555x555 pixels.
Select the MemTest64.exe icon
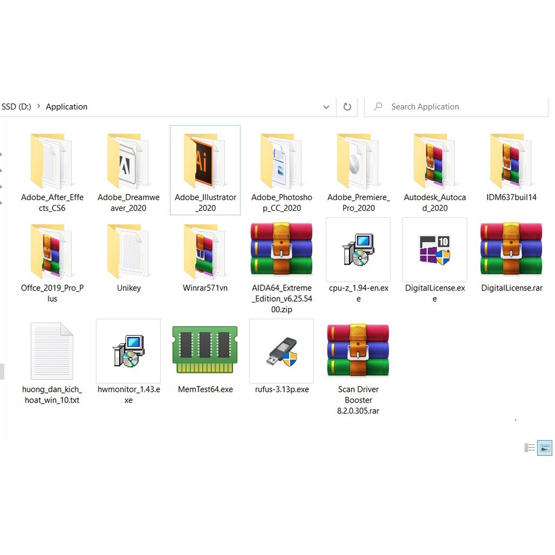(x=205, y=350)
